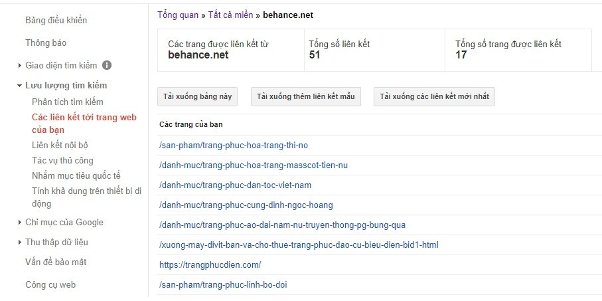The height and width of the screenshot is (301, 602).
Task: Open Tác vụ thủ công item
Action: [62, 160]
